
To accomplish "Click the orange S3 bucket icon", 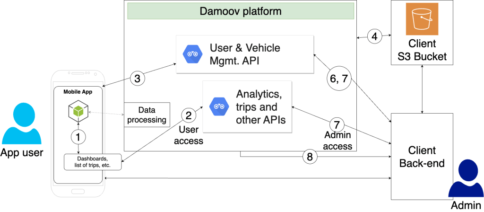I will [x=423, y=18].
